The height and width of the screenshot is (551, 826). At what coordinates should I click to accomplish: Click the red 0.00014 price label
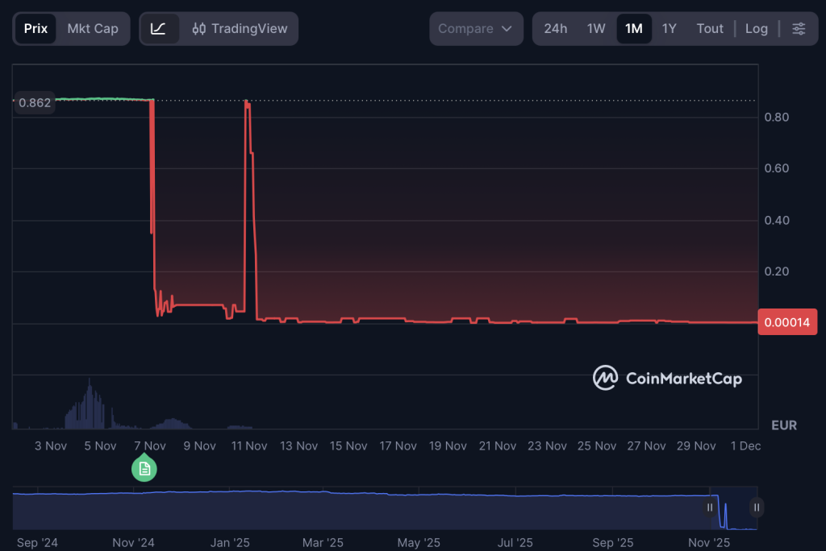point(786,321)
